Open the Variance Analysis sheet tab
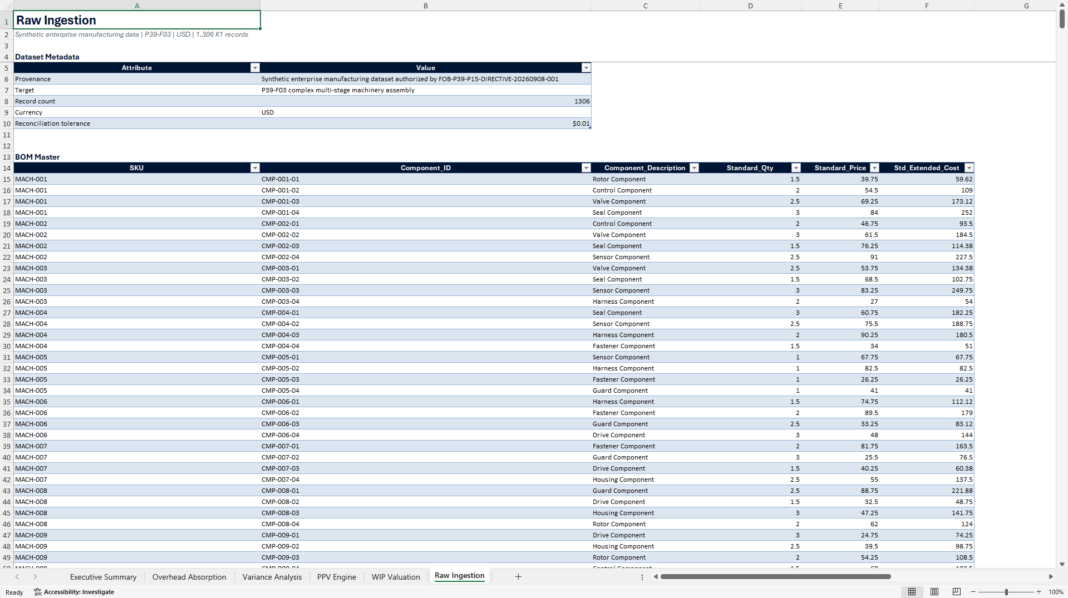This screenshot has height=598, width=1068. pyautogui.click(x=272, y=577)
